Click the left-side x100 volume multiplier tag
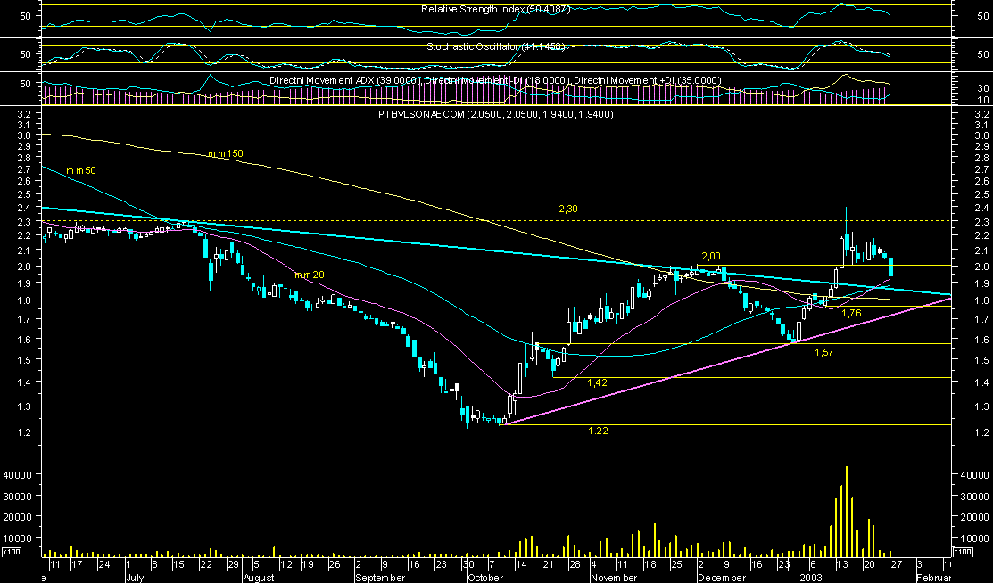993x583 pixels. [x=11, y=553]
